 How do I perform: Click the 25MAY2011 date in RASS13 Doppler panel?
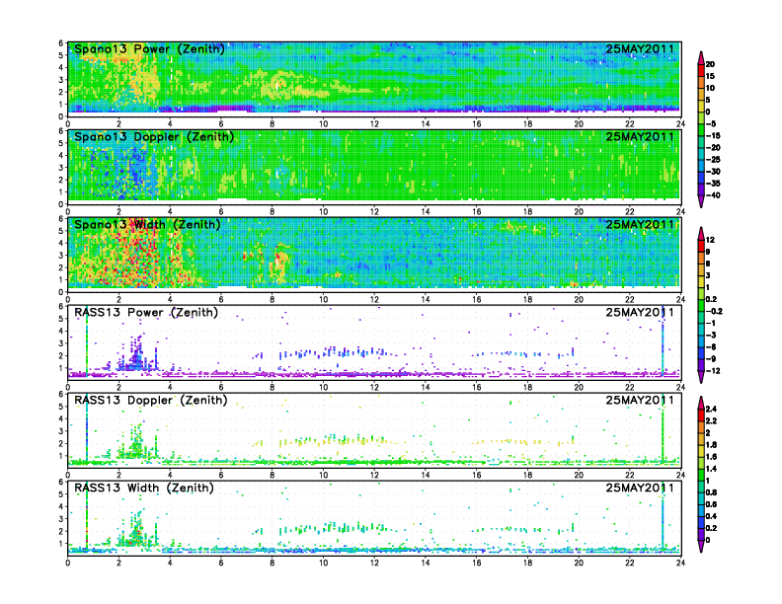640,400
